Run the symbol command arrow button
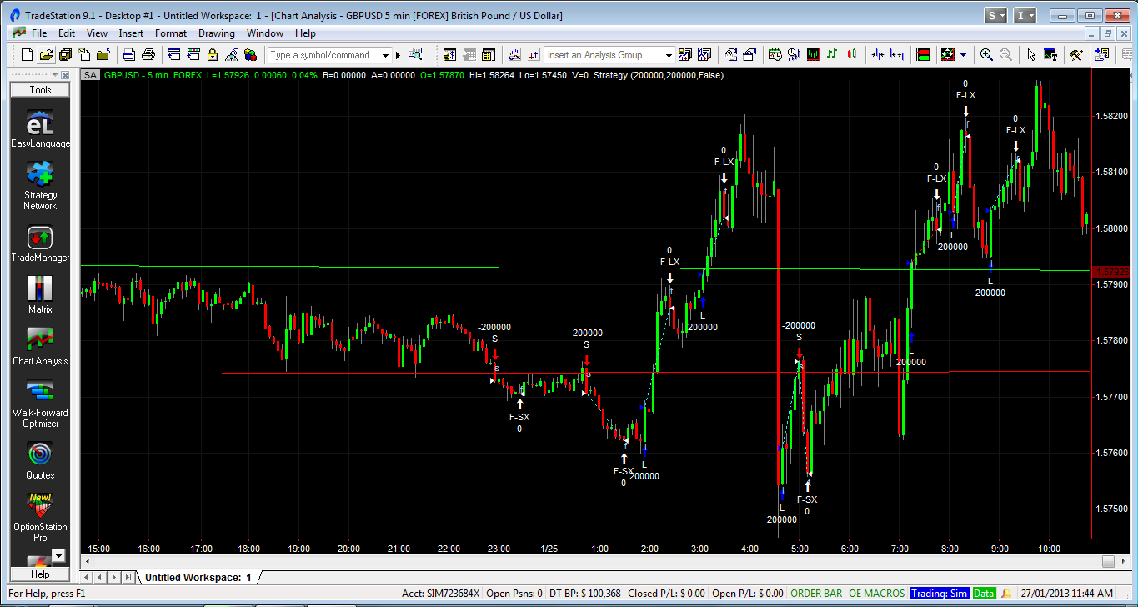The height and width of the screenshot is (607, 1138). coord(398,55)
